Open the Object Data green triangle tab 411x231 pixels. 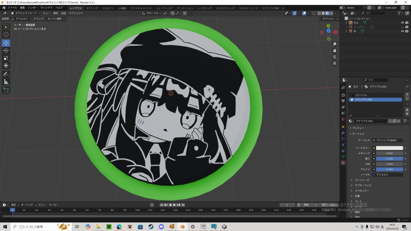343,157
